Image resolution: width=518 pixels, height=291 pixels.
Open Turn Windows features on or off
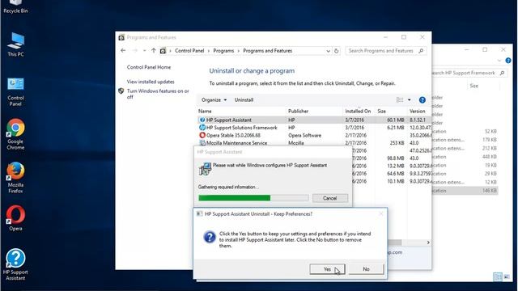coord(158,94)
